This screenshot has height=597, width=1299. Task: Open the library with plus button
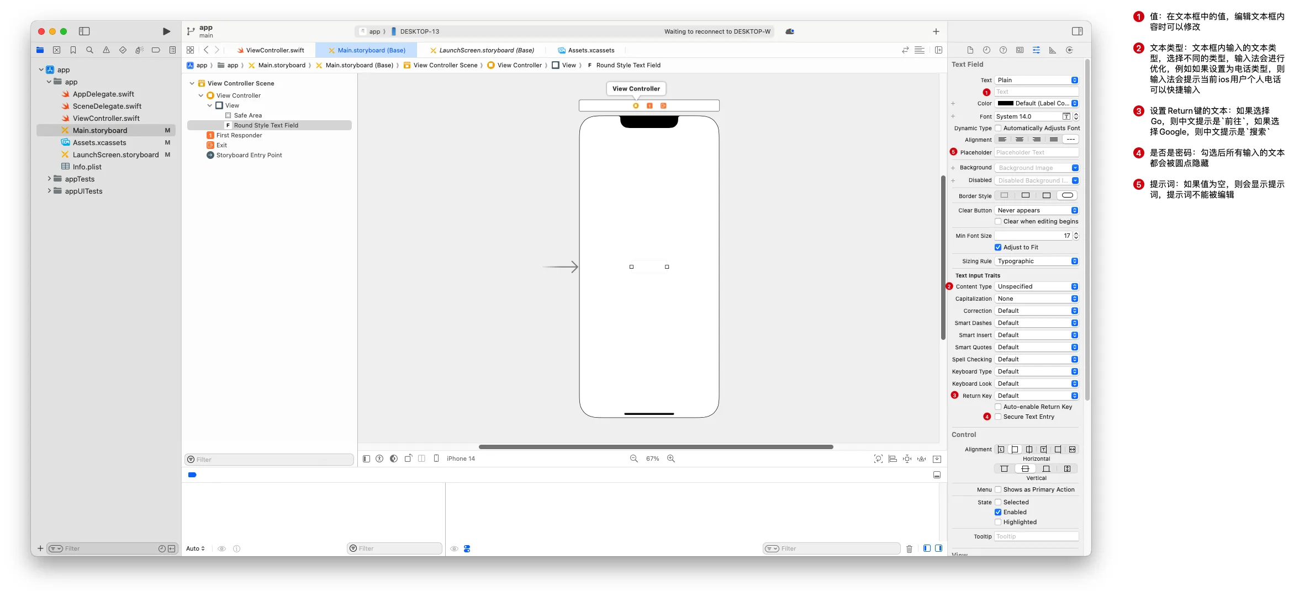[x=936, y=31]
